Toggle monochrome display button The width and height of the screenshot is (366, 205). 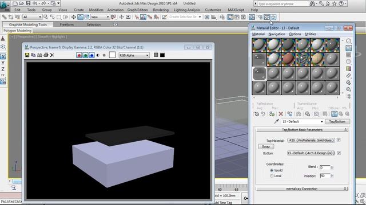pos(104,55)
